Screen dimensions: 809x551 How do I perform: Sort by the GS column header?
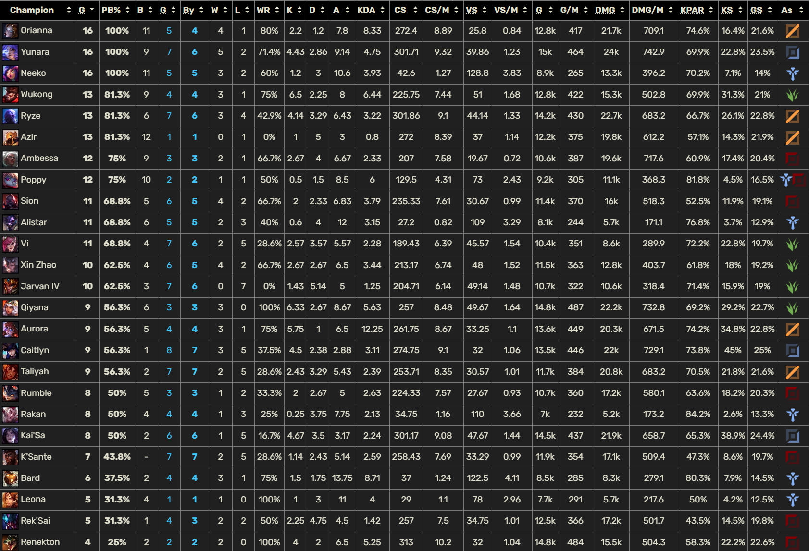point(762,10)
